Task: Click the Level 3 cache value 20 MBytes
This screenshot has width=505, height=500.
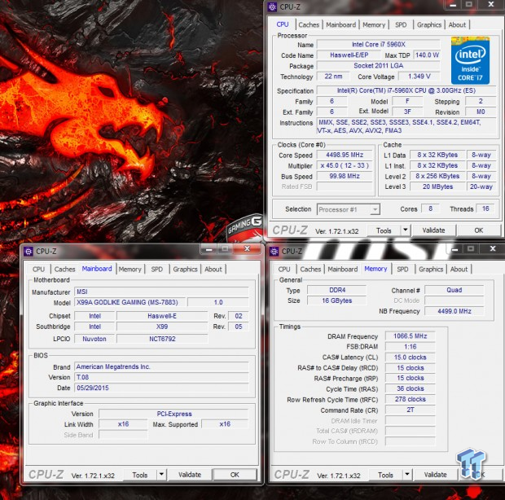Action: (437, 186)
